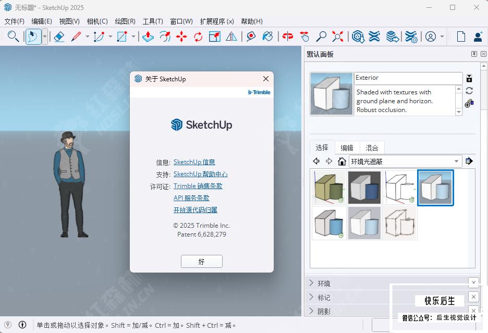Open the 相机(C) menu
488x333 pixels.
(x=97, y=21)
